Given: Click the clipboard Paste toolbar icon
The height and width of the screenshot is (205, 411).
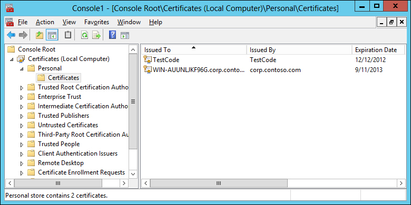Looking at the screenshot, I should [x=68, y=35].
